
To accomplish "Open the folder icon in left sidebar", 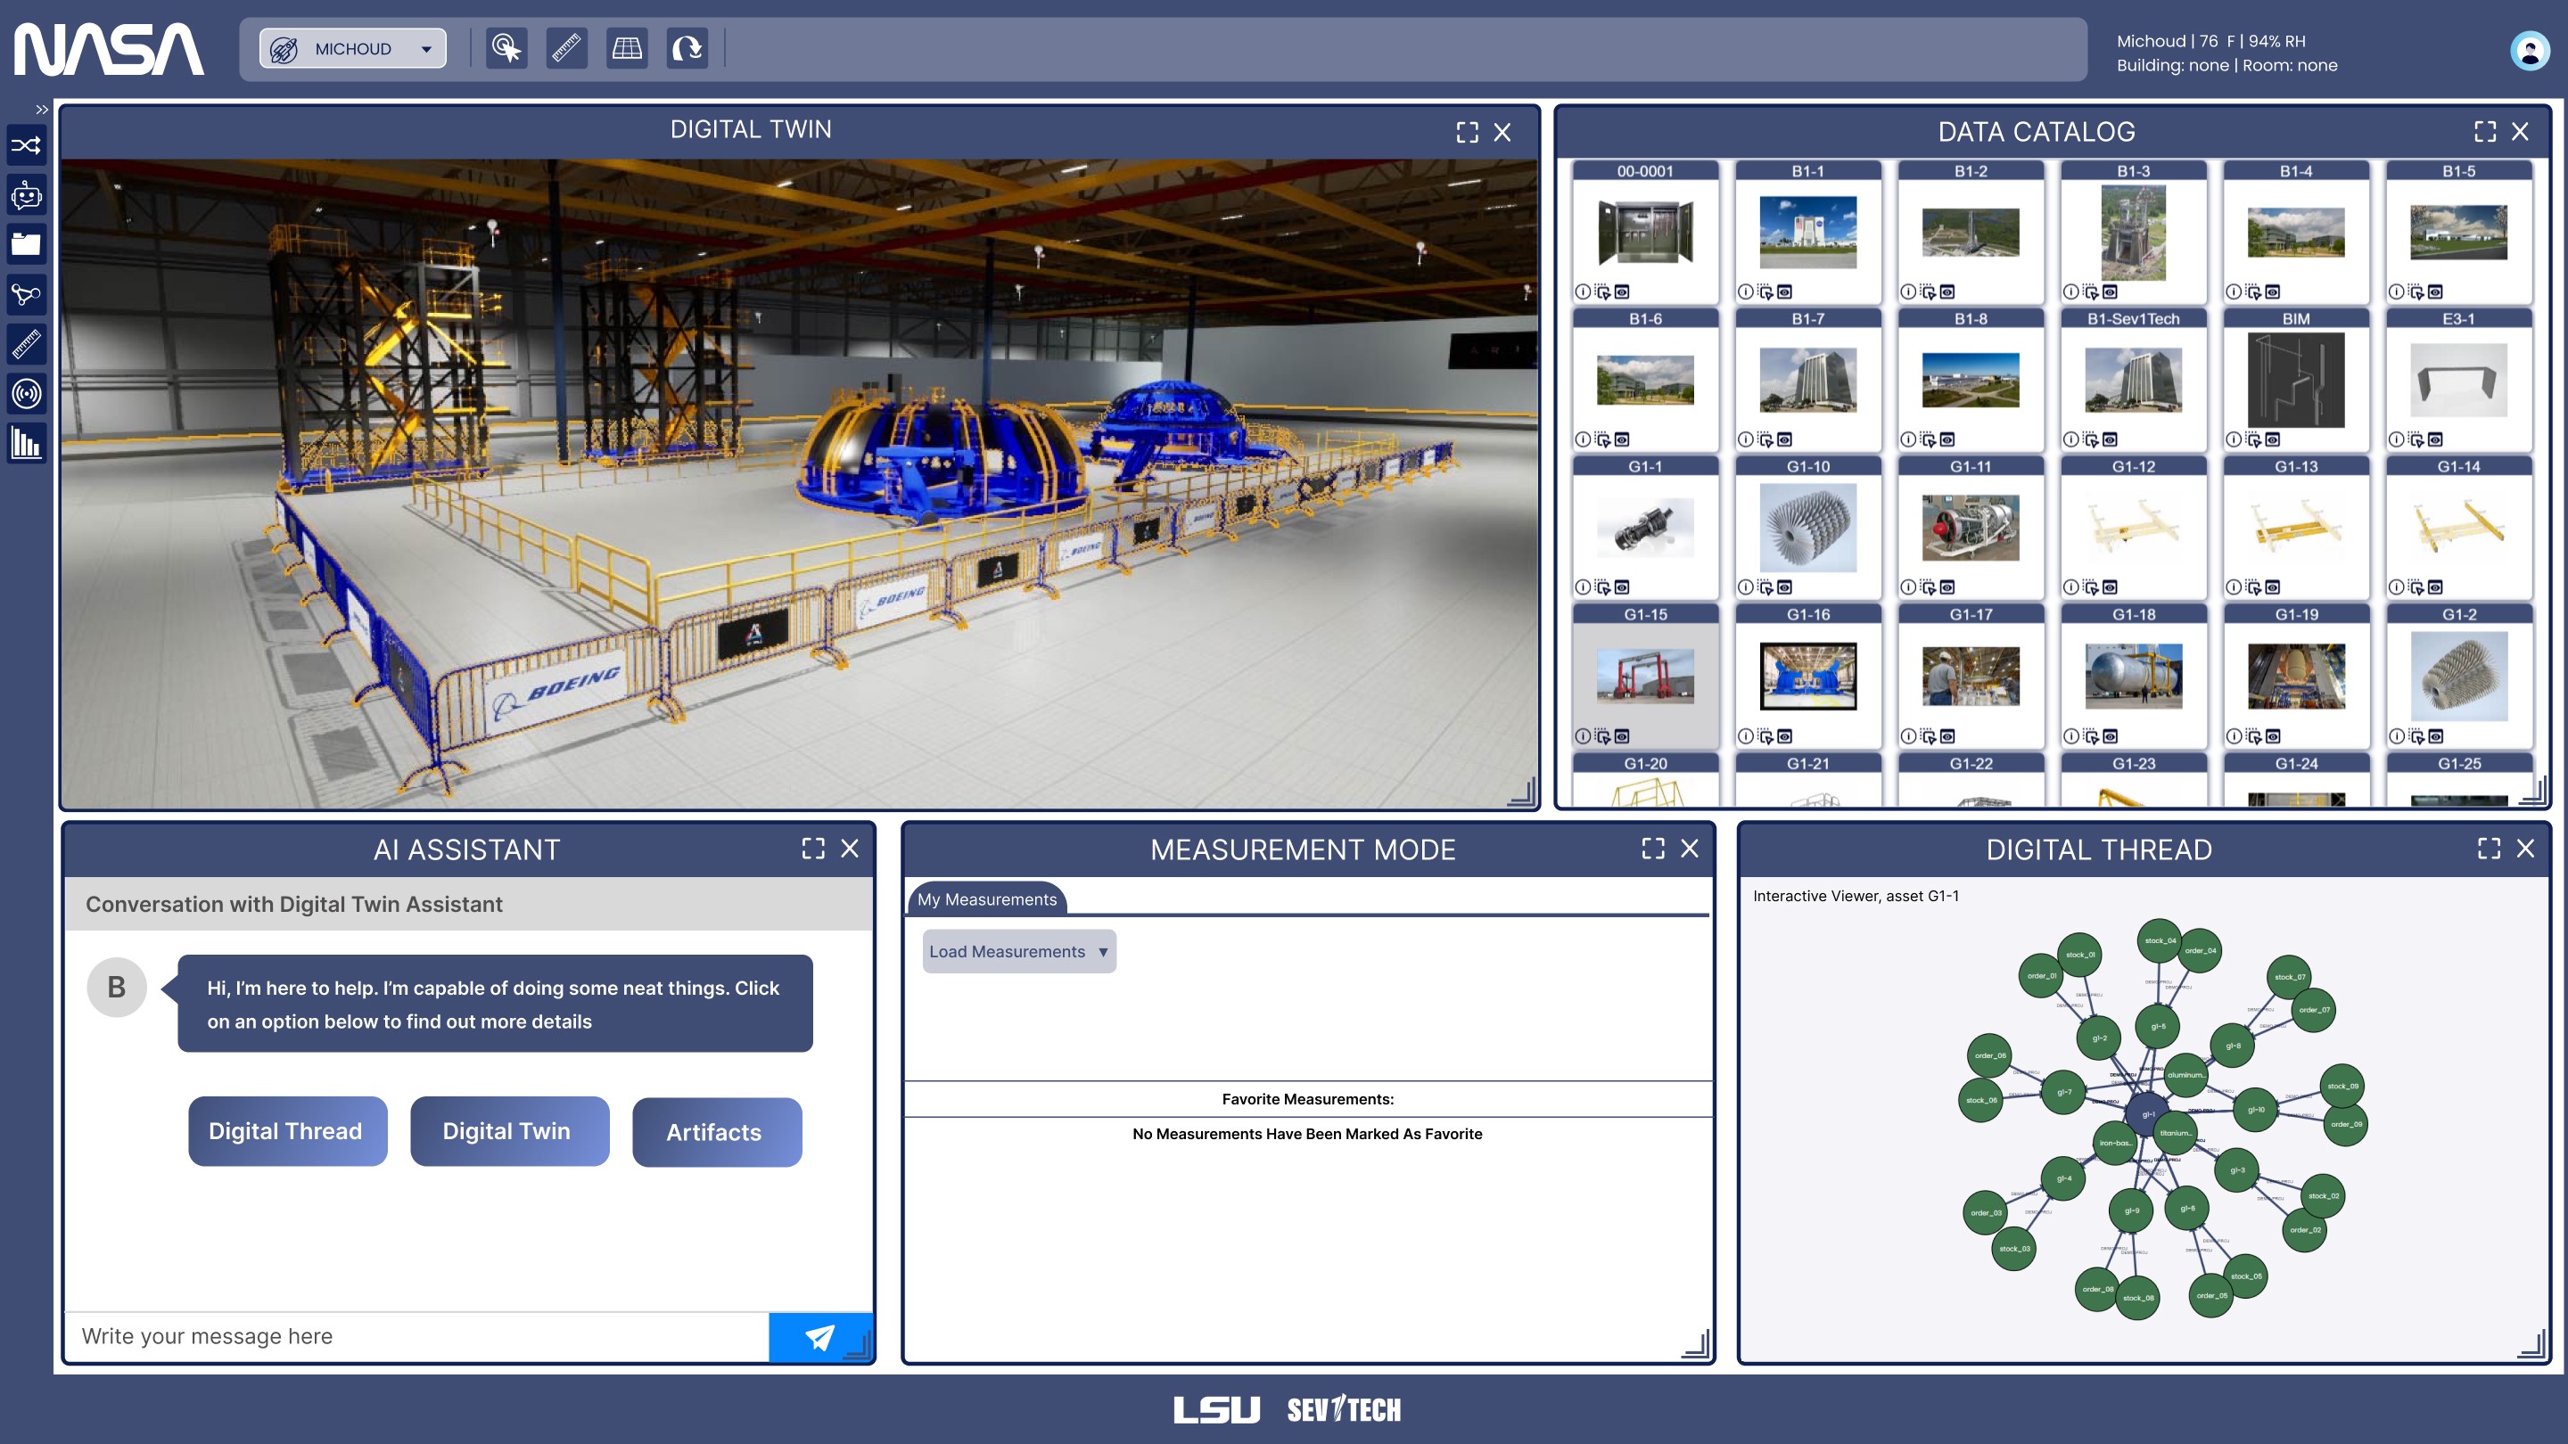I will pos(27,244).
